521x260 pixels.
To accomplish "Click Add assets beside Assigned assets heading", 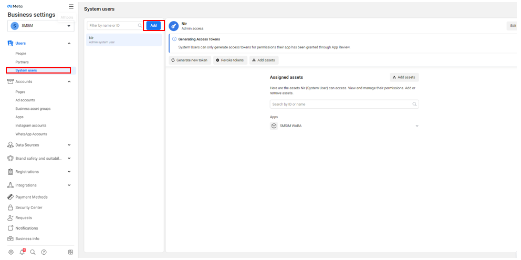I will [x=404, y=77].
